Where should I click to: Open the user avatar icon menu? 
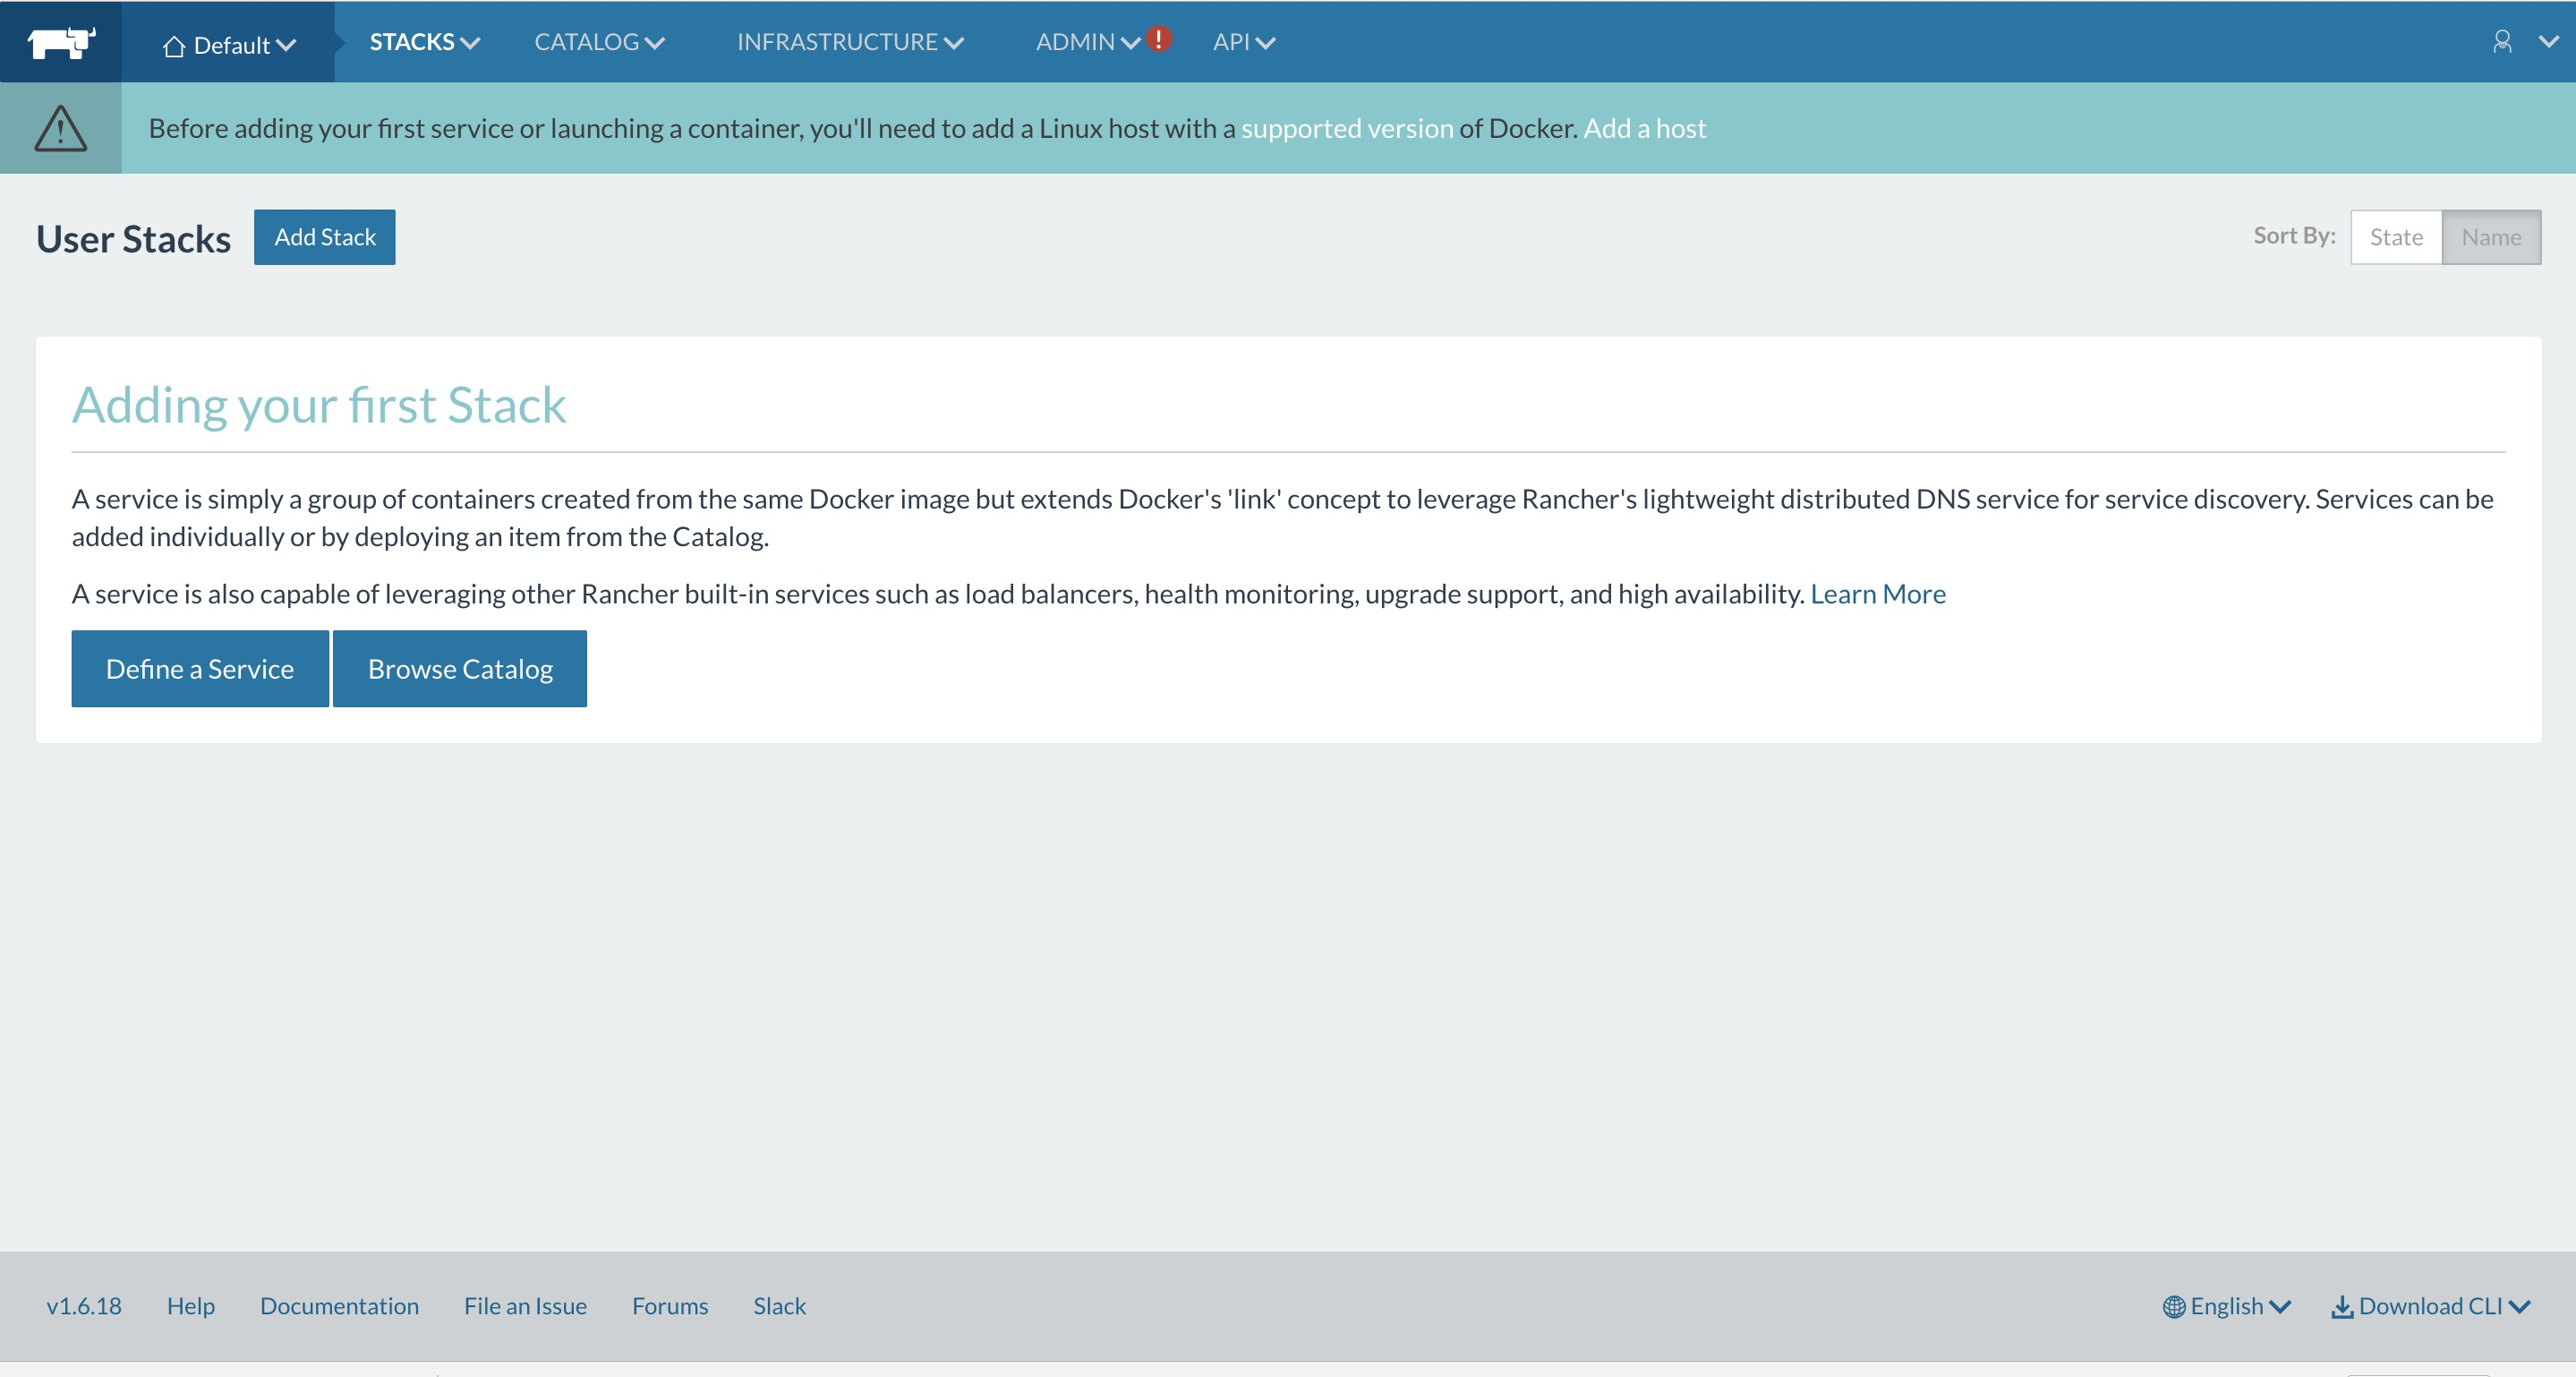pyautogui.click(x=2501, y=41)
